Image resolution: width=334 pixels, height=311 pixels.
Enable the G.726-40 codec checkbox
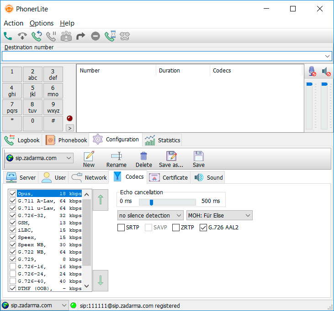[x=13, y=281]
